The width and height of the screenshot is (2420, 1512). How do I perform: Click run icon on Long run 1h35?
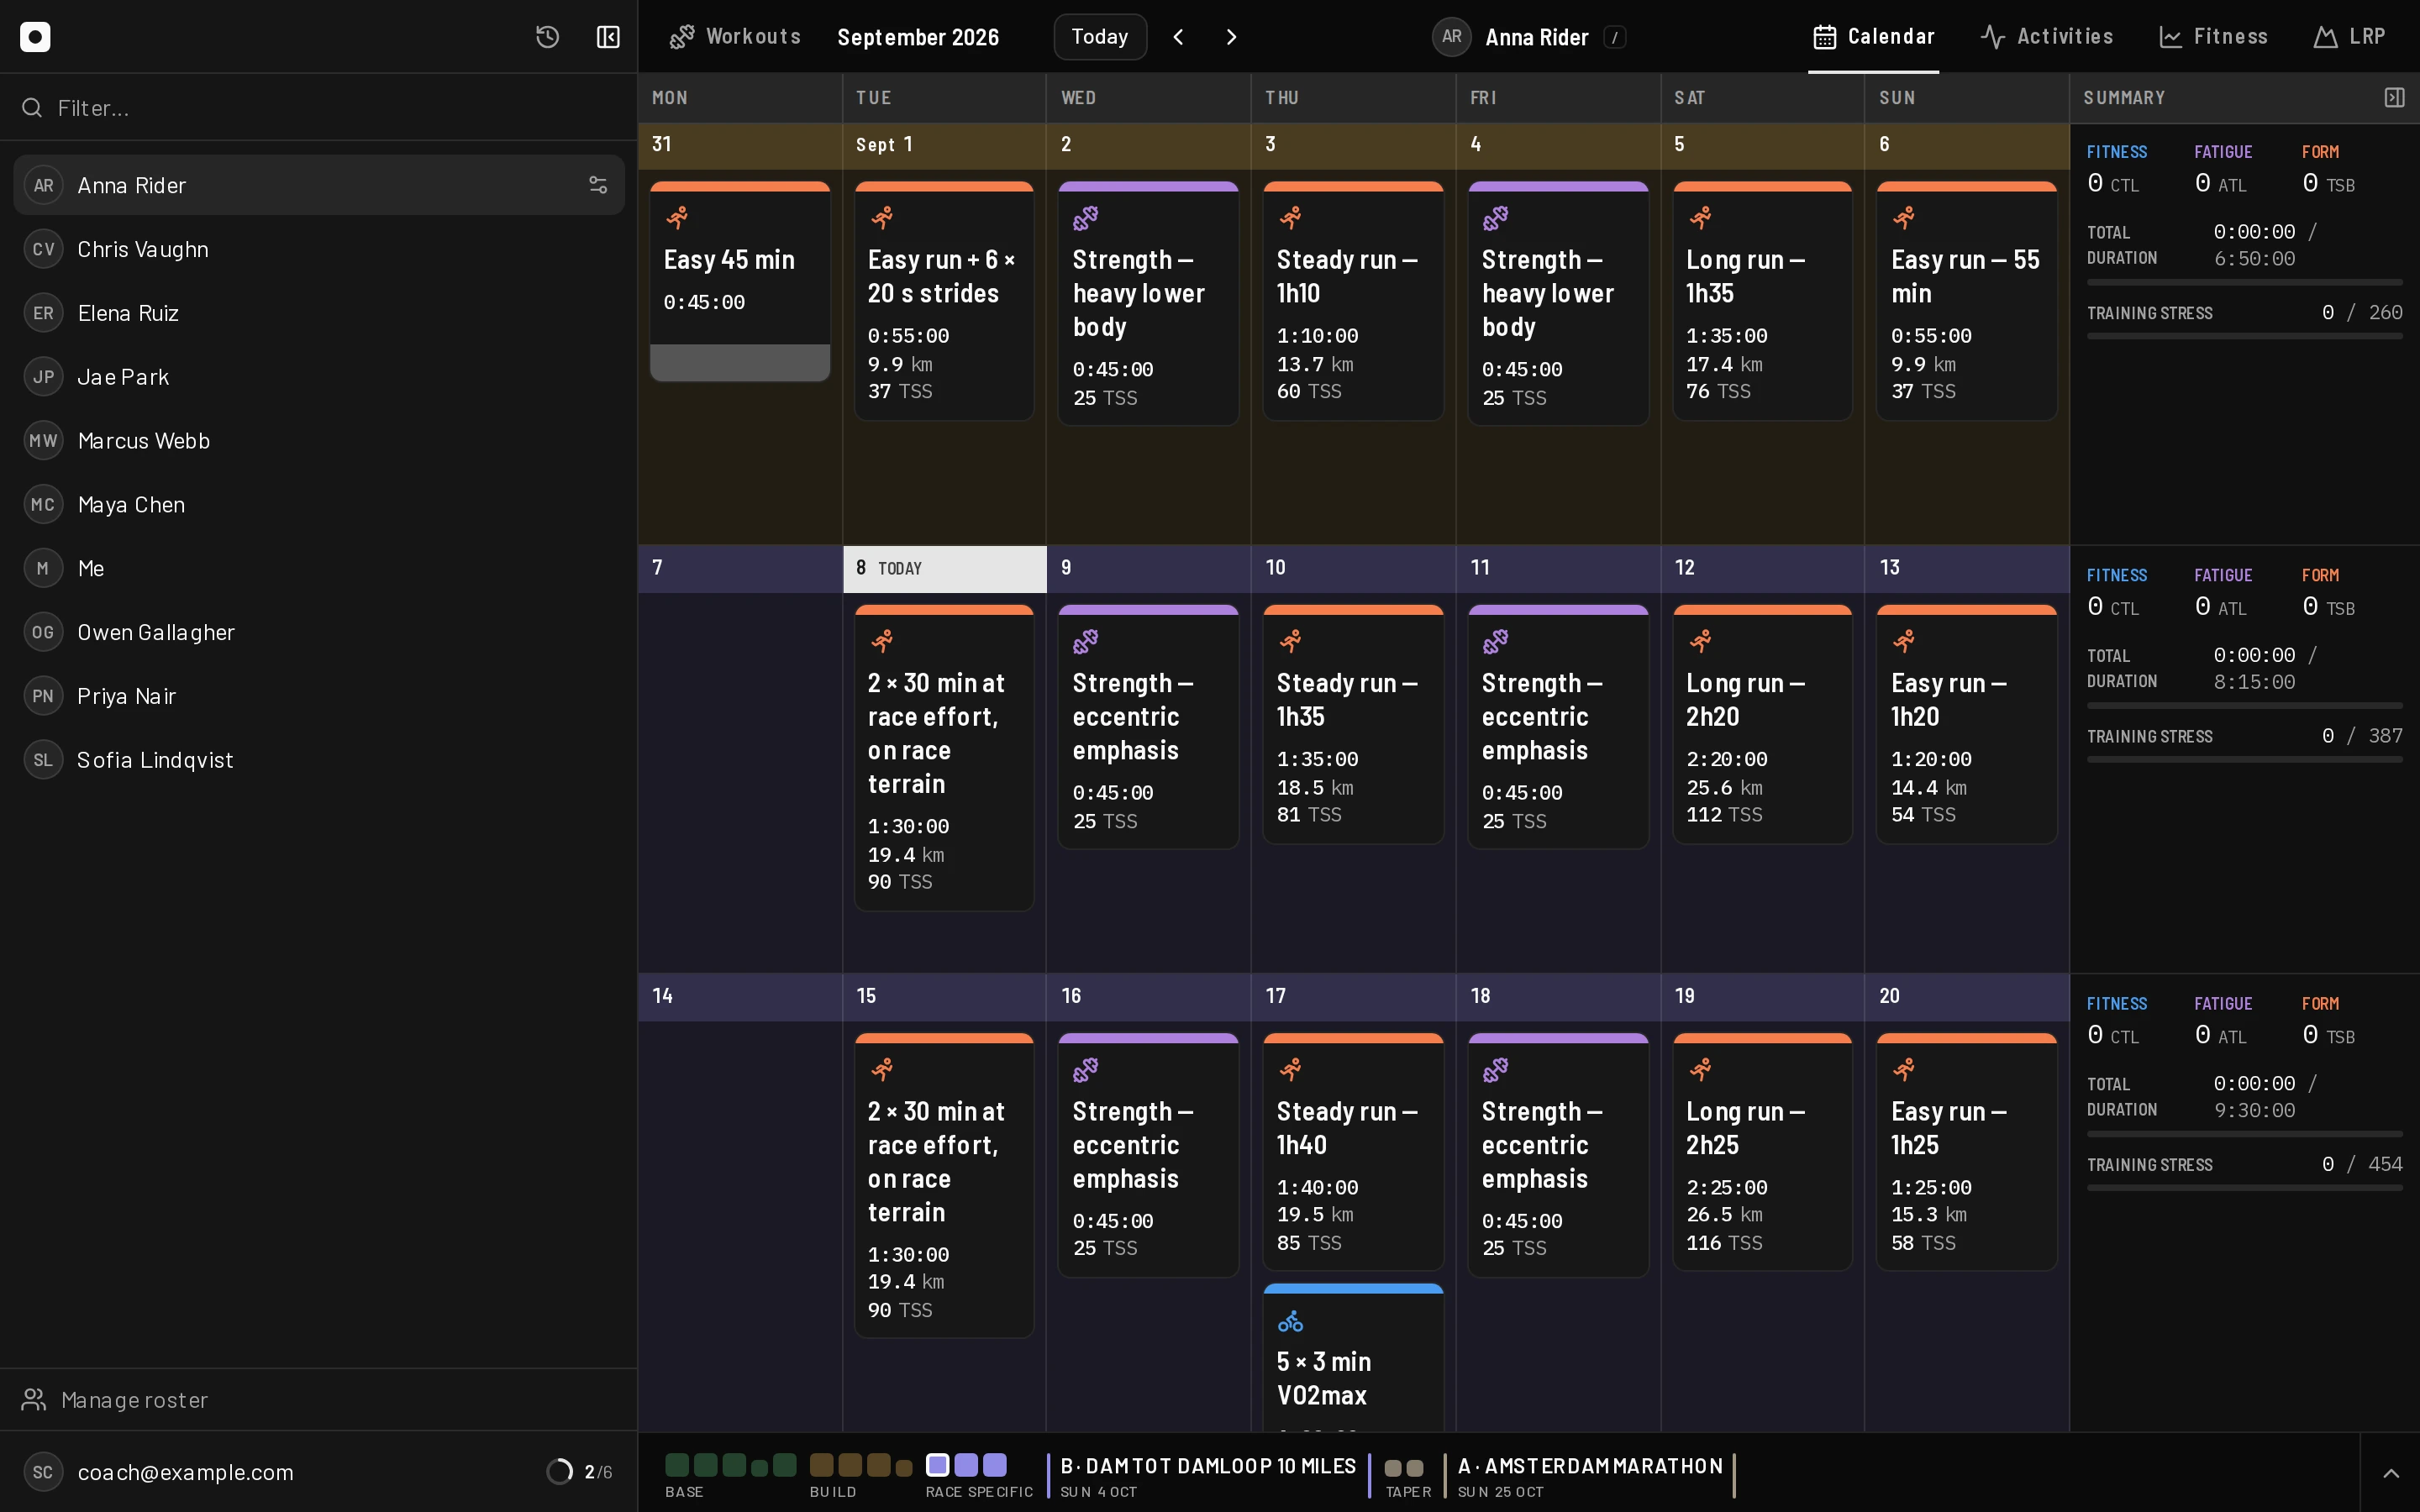point(1700,217)
